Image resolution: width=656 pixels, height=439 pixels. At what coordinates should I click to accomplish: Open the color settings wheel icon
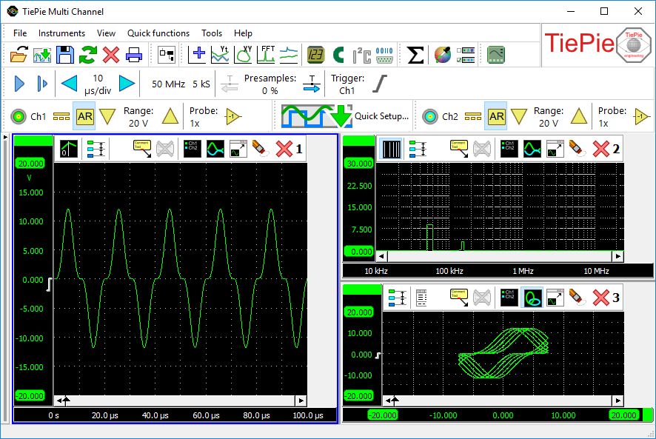[442, 55]
